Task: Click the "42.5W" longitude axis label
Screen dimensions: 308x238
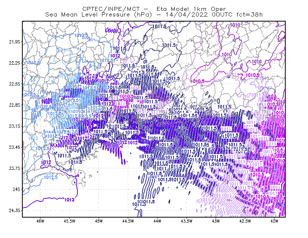Action: click(x=245, y=221)
